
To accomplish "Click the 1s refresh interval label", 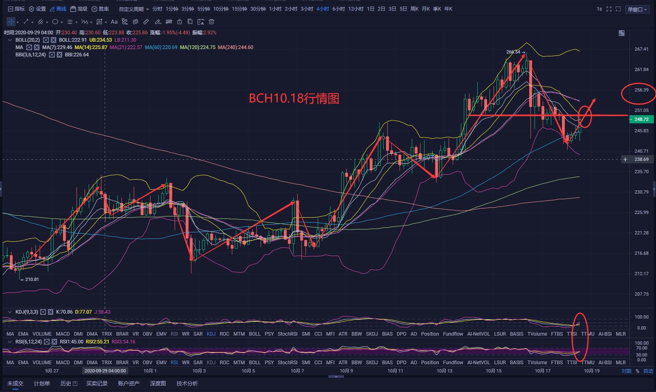I will point(599,9).
